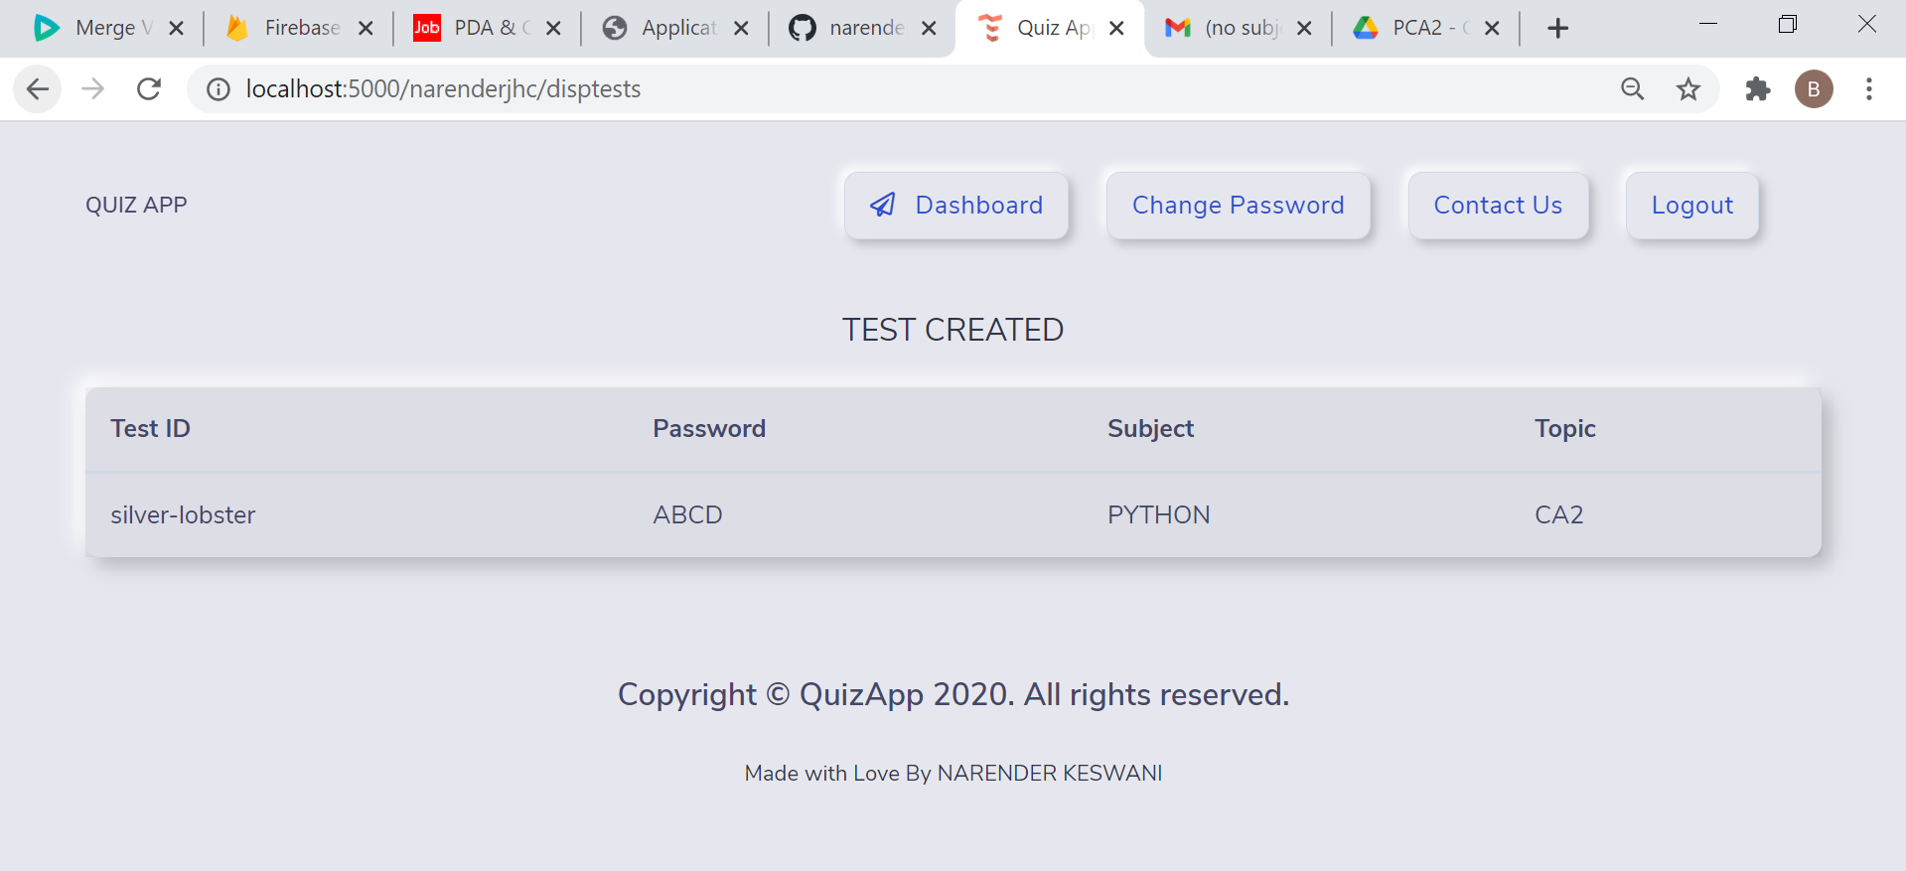Image resolution: width=1906 pixels, height=871 pixels.
Task: Open the Chrome three-dot menu
Action: pyautogui.click(x=1868, y=89)
